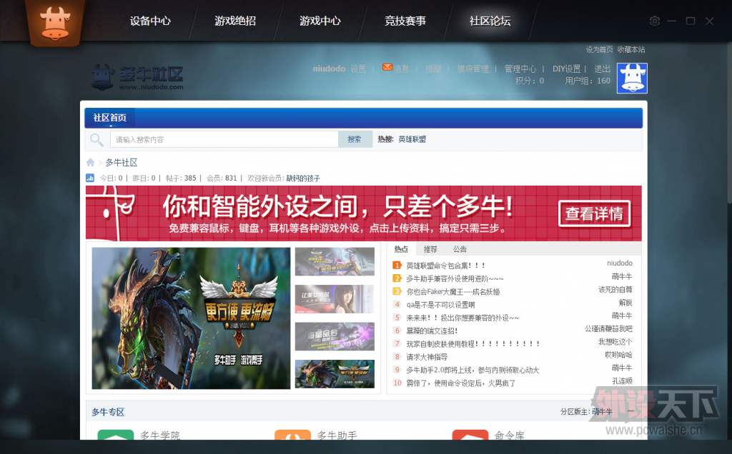The image size is (732, 454).
Task: Switch to the 推荐 list tab
Action: (x=430, y=249)
